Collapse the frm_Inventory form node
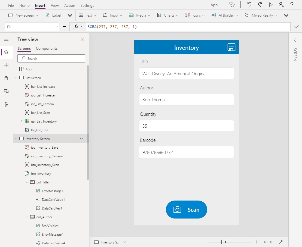302x247 pixels. pyautogui.click(x=22, y=174)
